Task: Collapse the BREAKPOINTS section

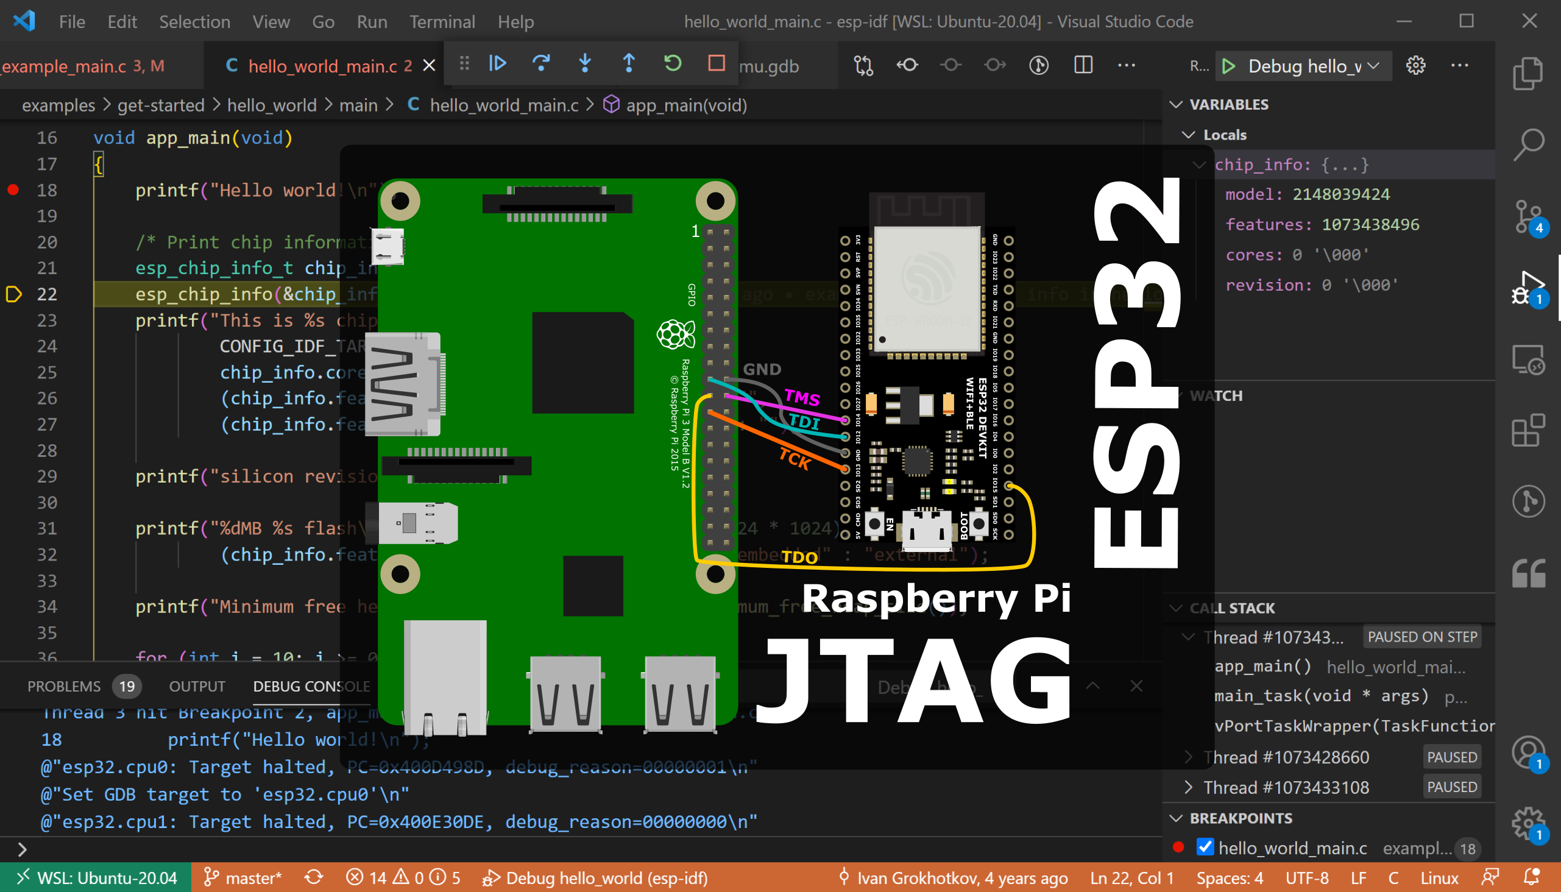Action: coord(1176,818)
